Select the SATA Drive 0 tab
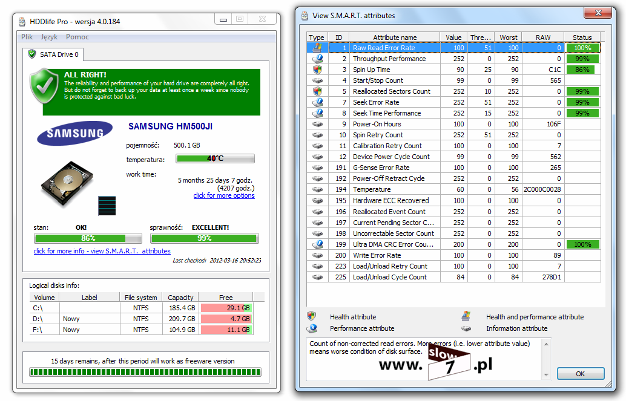 pyautogui.click(x=53, y=54)
